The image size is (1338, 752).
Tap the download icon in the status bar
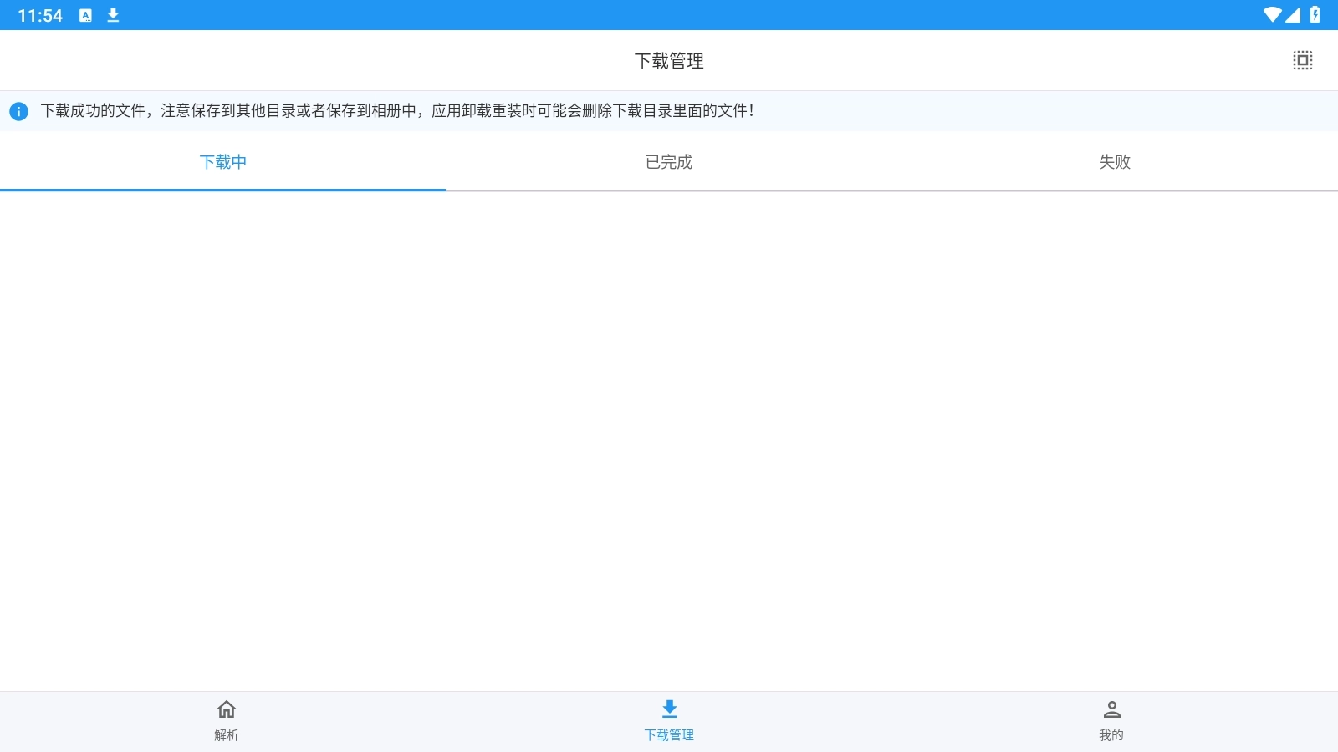click(113, 14)
